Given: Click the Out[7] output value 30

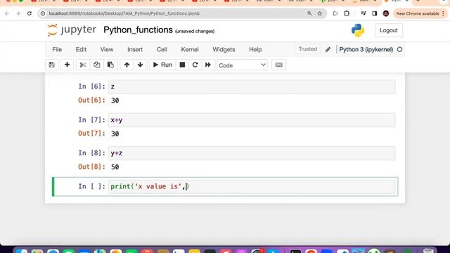Looking at the screenshot, I should tap(115, 134).
